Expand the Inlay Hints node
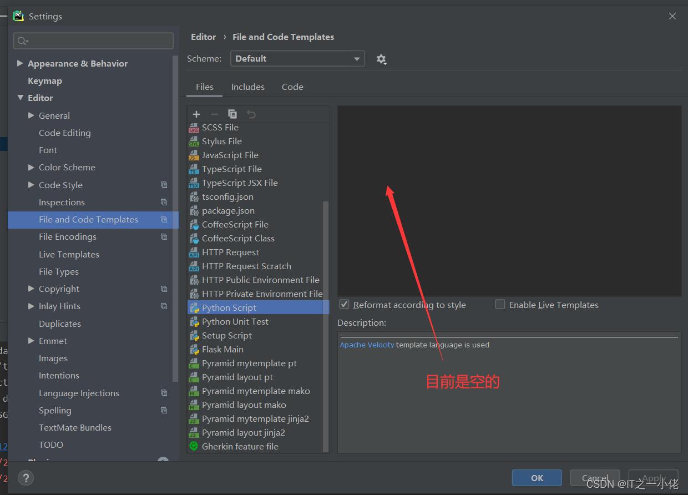 tap(31, 306)
